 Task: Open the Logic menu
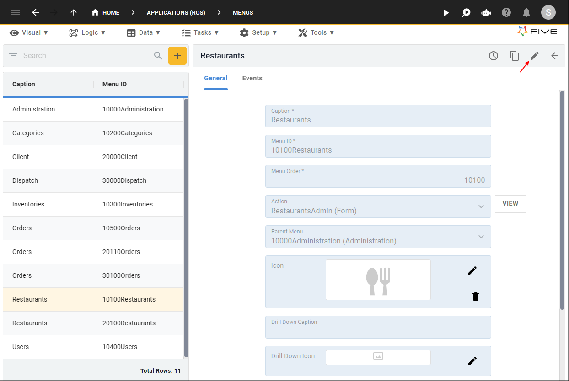(87, 32)
